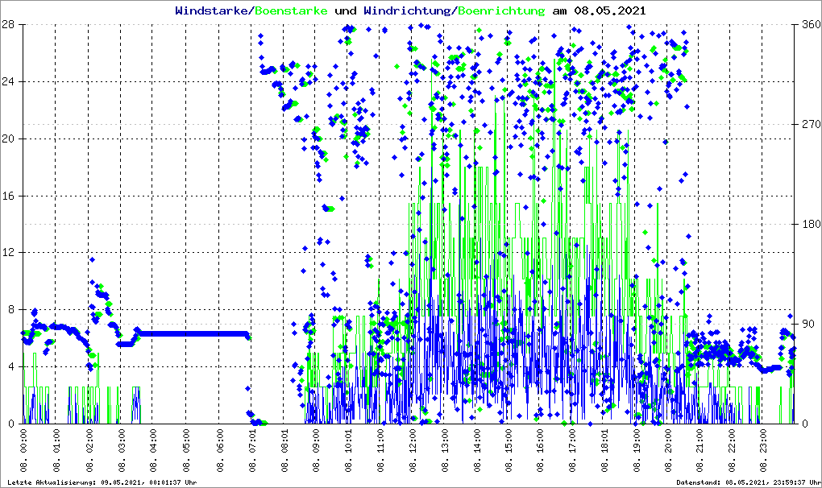
Task: Click the 15:00 x-axis time marker
Action: [509, 451]
